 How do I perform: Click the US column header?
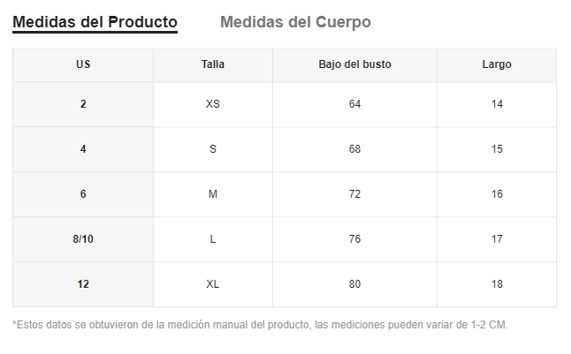(x=83, y=64)
